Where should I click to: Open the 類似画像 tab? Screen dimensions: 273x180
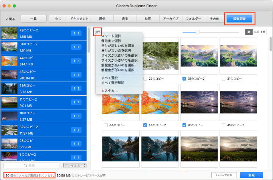coord(239,18)
